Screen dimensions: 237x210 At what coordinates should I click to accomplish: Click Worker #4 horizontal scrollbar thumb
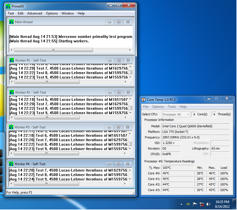click(47, 184)
